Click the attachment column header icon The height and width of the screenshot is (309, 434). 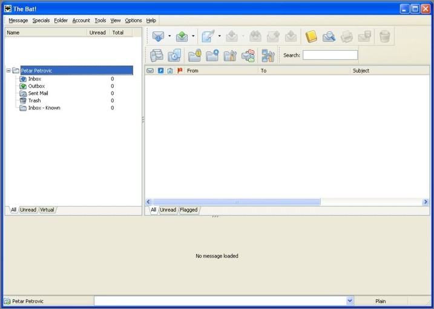click(x=170, y=71)
